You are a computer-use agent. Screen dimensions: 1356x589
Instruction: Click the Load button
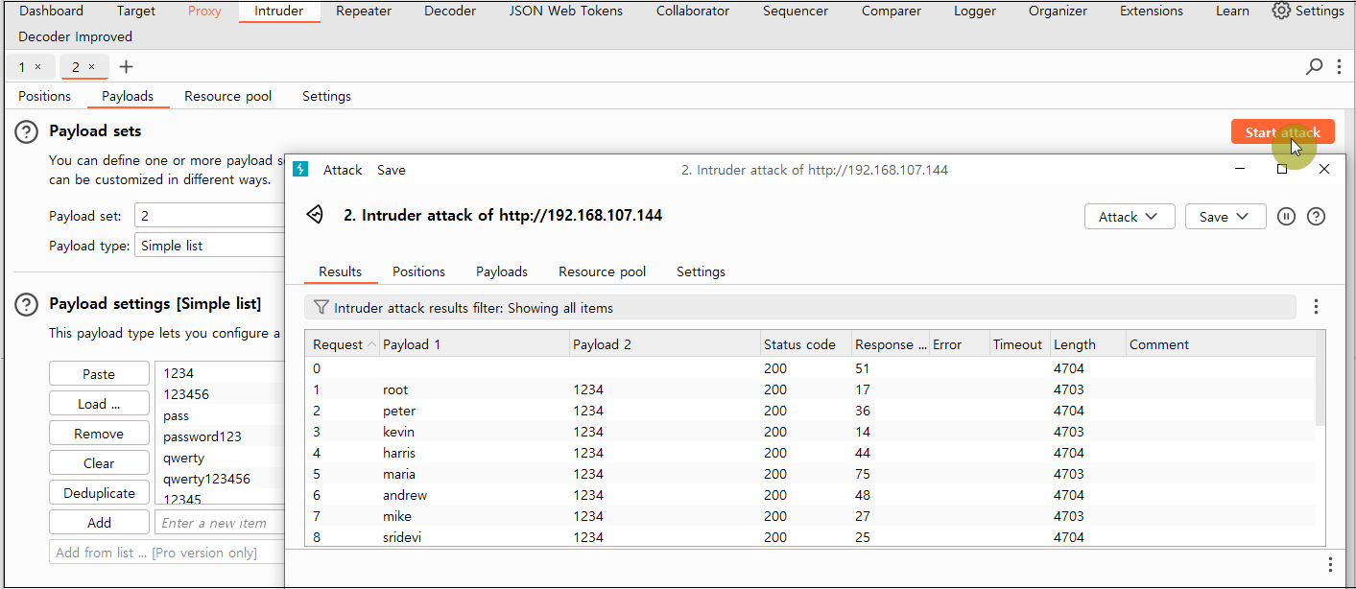click(x=99, y=404)
